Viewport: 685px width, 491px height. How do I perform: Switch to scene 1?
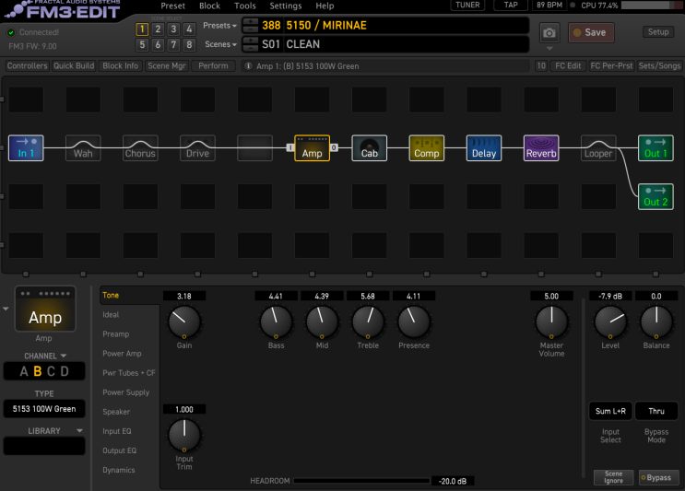pyautogui.click(x=142, y=29)
